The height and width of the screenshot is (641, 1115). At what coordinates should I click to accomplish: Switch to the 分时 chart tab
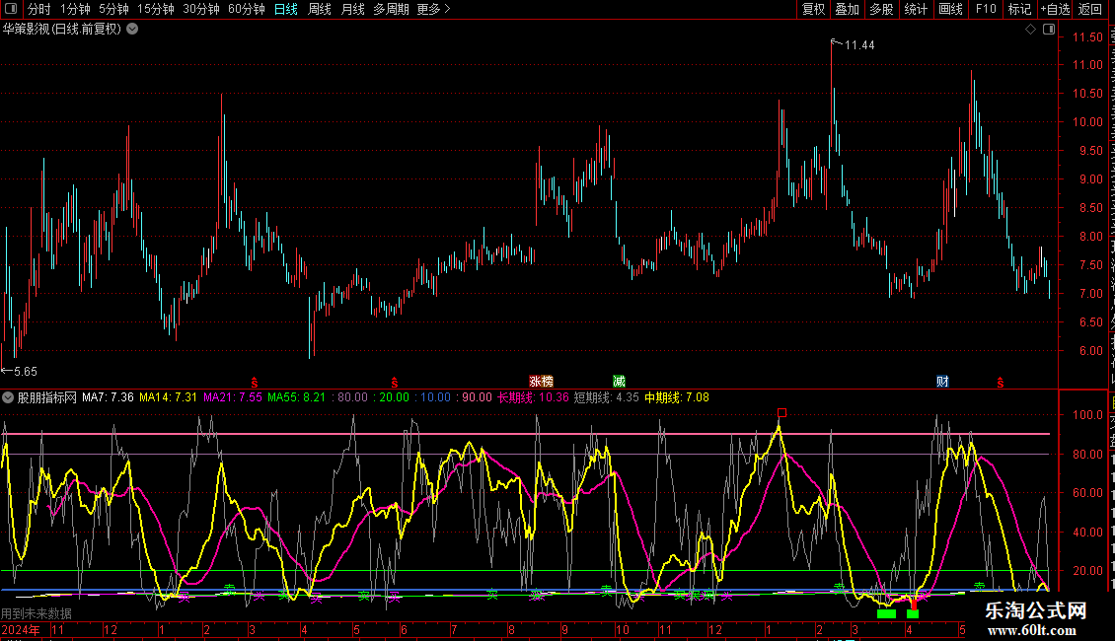(39, 9)
